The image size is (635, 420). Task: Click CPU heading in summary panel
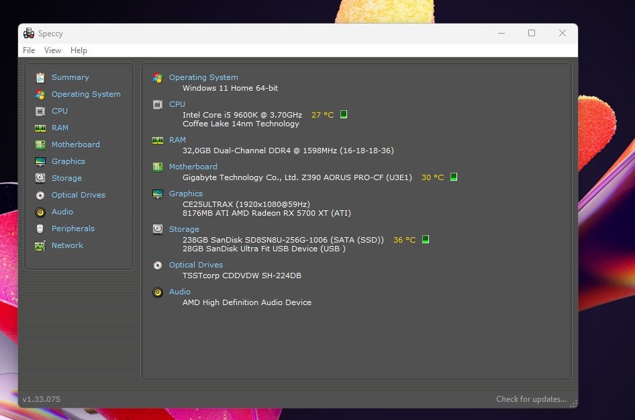point(177,104)
